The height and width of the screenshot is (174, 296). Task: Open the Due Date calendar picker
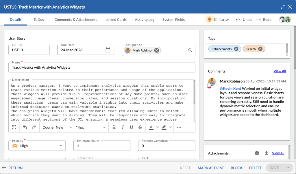(108, 50)
